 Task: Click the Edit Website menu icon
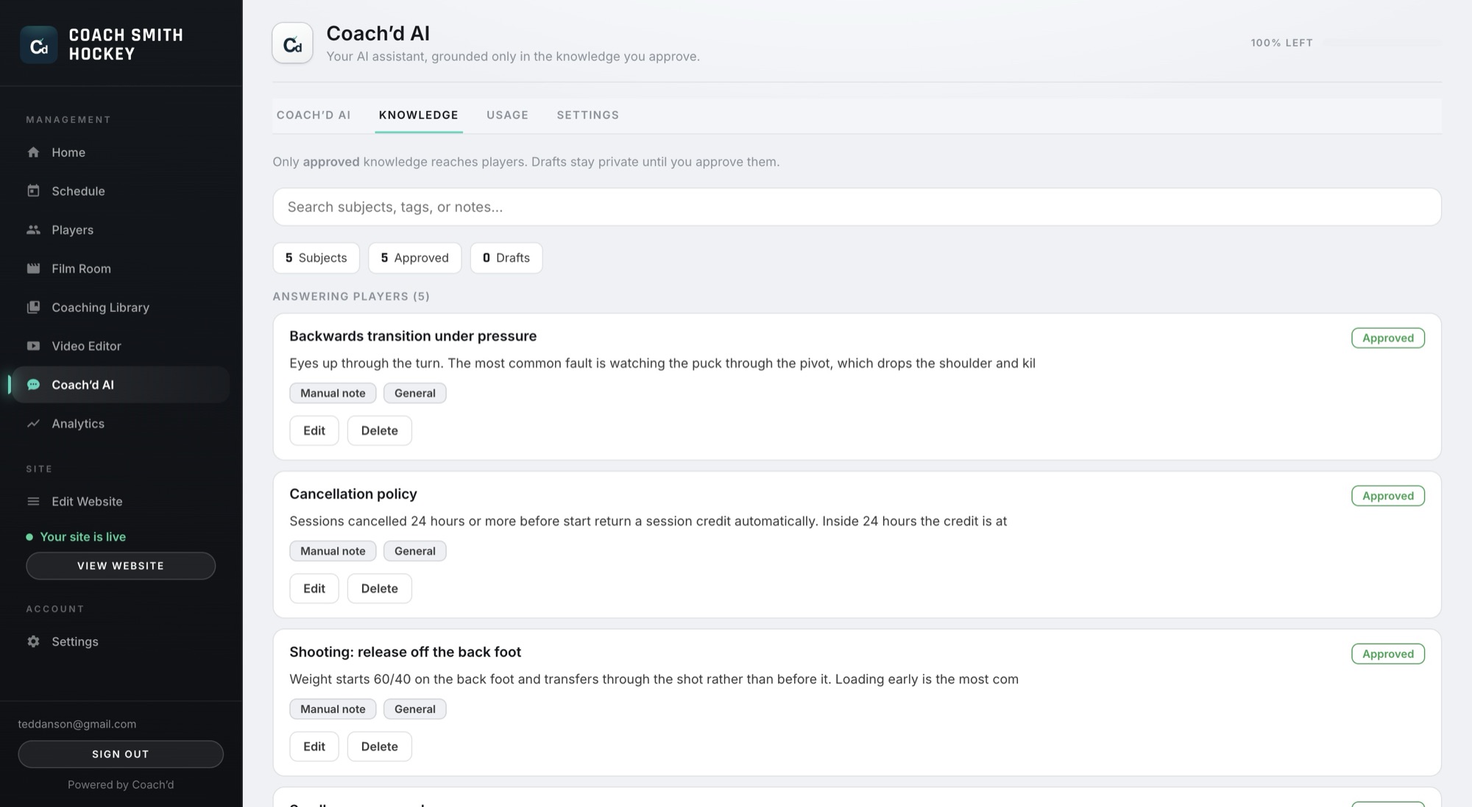tap(33, 502)
